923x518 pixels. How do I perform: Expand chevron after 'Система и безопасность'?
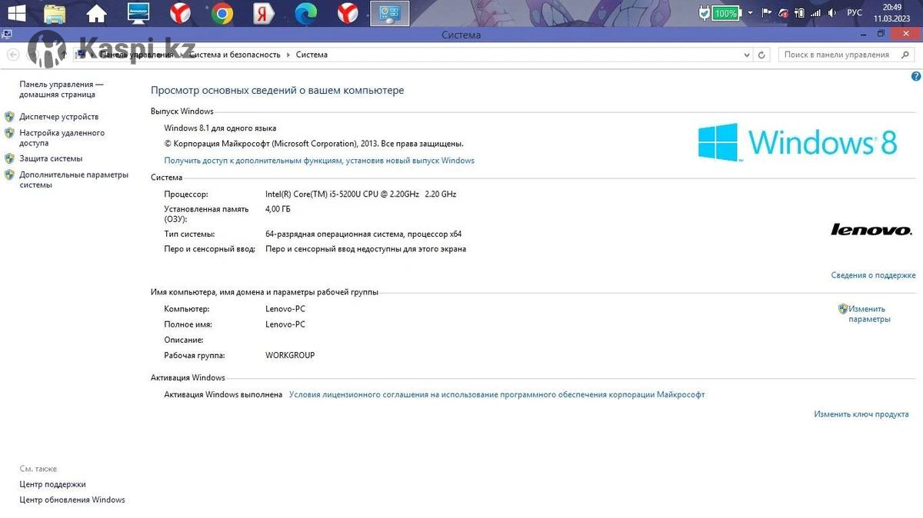click(288, 55)
